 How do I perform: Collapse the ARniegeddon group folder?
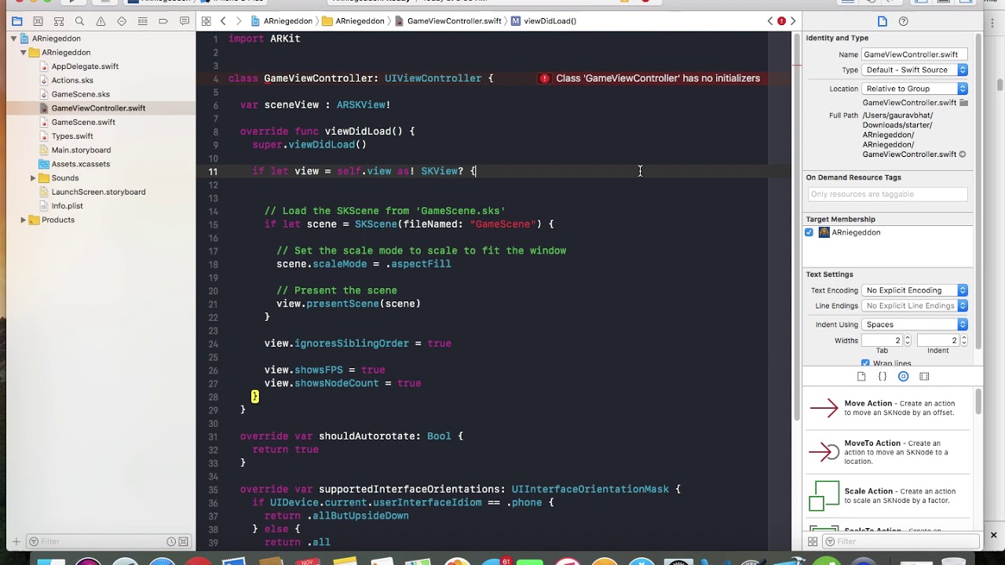pos(24,53)
